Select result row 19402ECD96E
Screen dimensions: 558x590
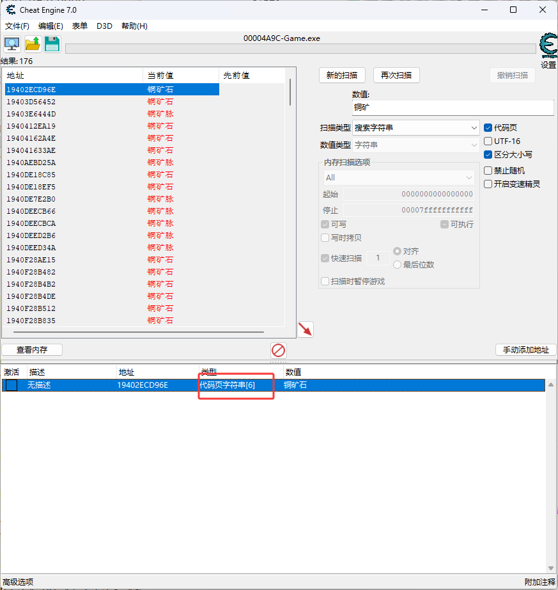click(x=112, y=90)
